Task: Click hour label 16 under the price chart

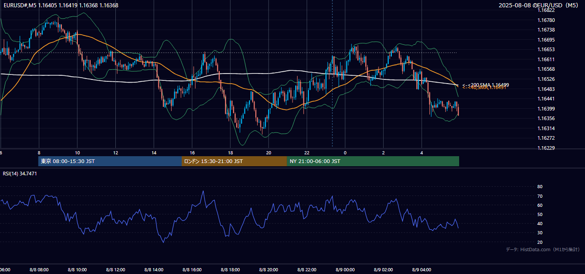Action: click(x=192, y=153)
